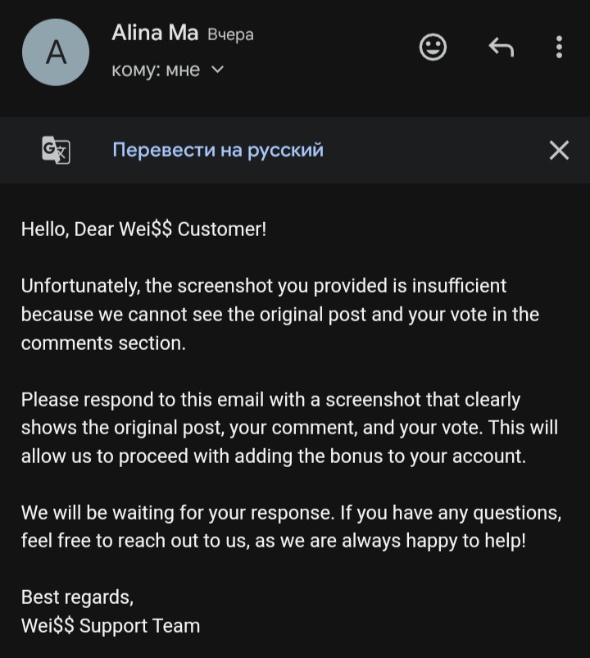Click the "Wei$$ Support Team" signature
Viewport: 590px width, 658px height.
pos(111,626)
